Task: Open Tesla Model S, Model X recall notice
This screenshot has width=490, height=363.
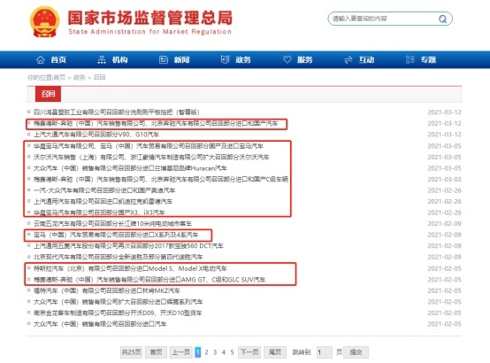Action: tap(130, 268)
